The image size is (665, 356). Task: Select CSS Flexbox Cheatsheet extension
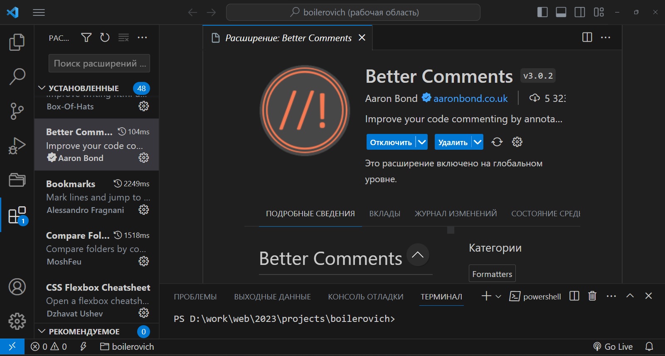coord(96,299)
